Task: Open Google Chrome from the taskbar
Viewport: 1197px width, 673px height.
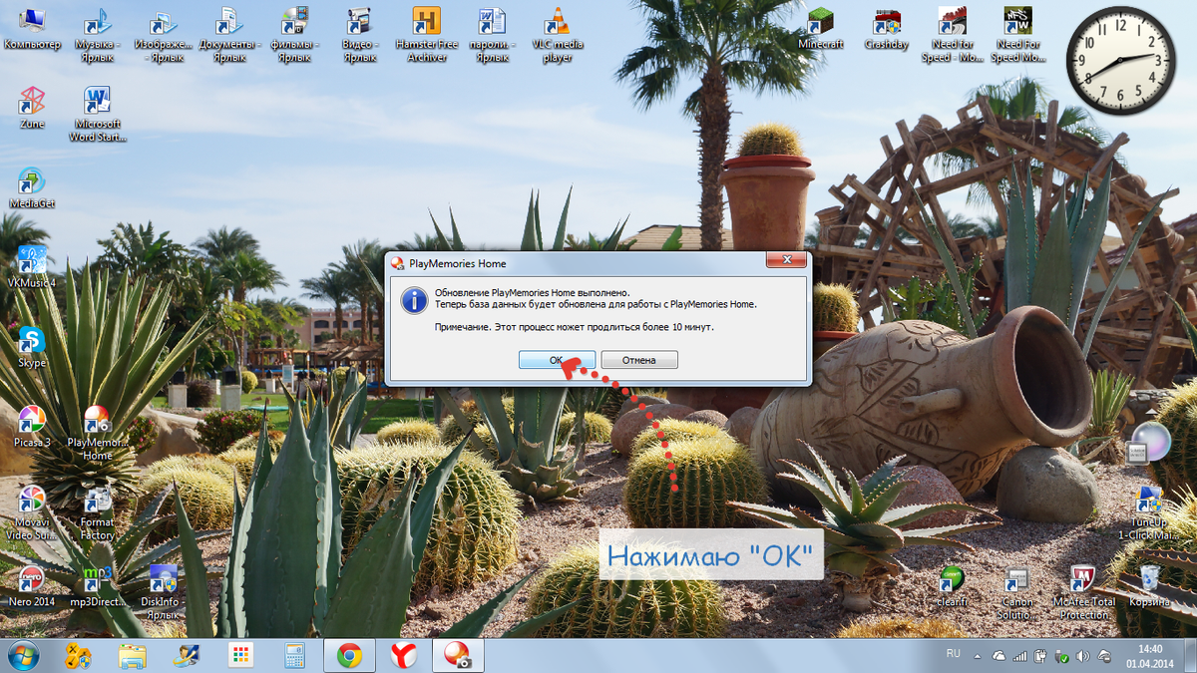Action: (349, 655)
